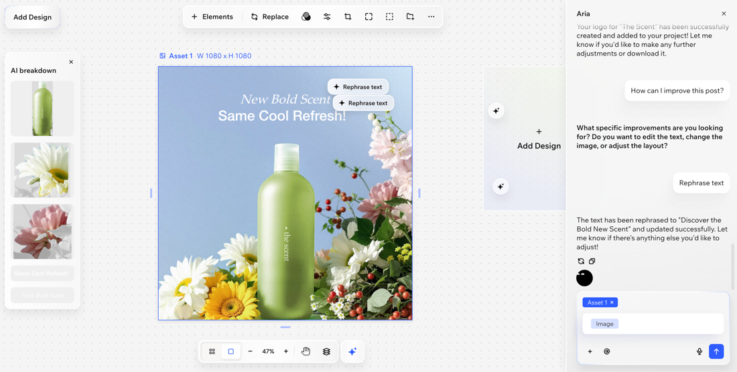
Task: Zoom out with the minus button
Action: point(250,351)
